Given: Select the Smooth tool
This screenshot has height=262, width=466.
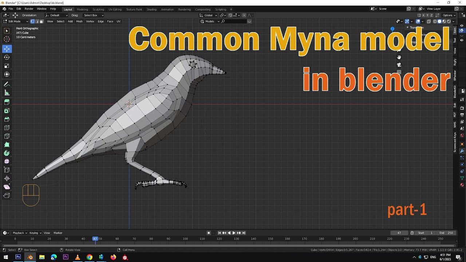Looking at the screenshot, I should [x=7, y=162].
